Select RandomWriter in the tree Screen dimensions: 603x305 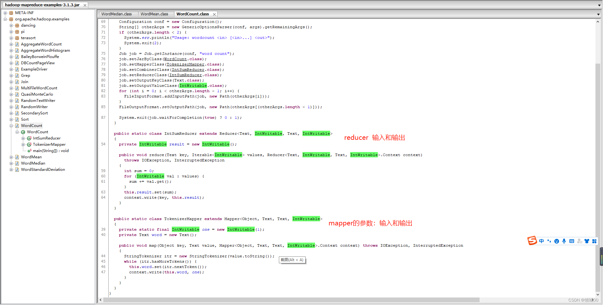click(34, 107)
